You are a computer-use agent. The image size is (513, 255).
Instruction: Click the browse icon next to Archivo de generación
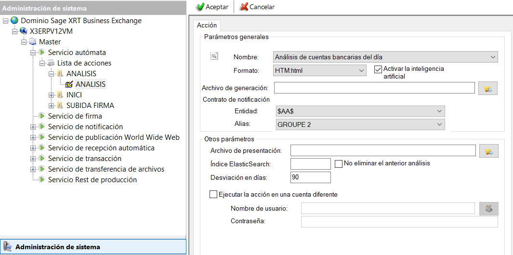[487, 88]
